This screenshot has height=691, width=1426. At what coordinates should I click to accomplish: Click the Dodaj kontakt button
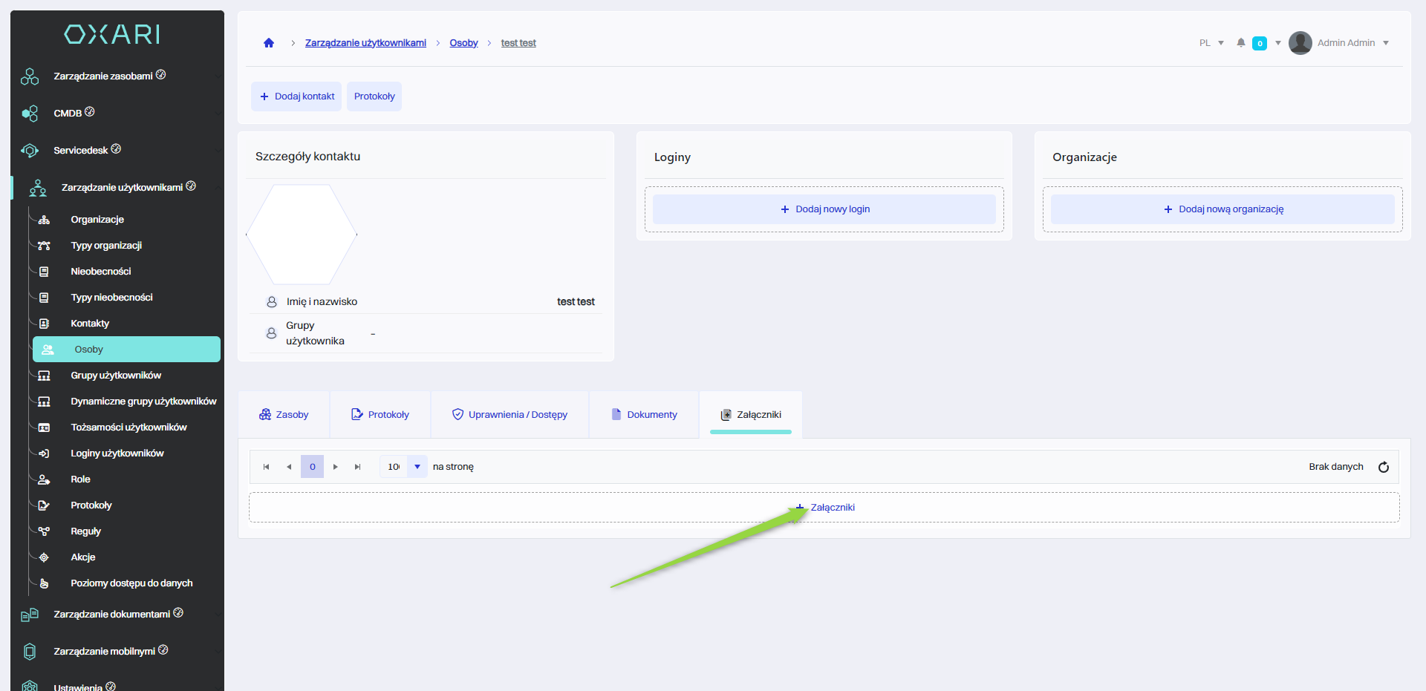pyautogui.click(x=296, y=96)
